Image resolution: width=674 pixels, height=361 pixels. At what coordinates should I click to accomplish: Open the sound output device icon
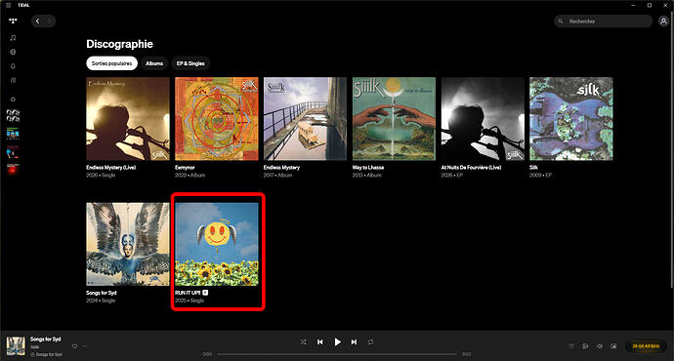(585, 346)
